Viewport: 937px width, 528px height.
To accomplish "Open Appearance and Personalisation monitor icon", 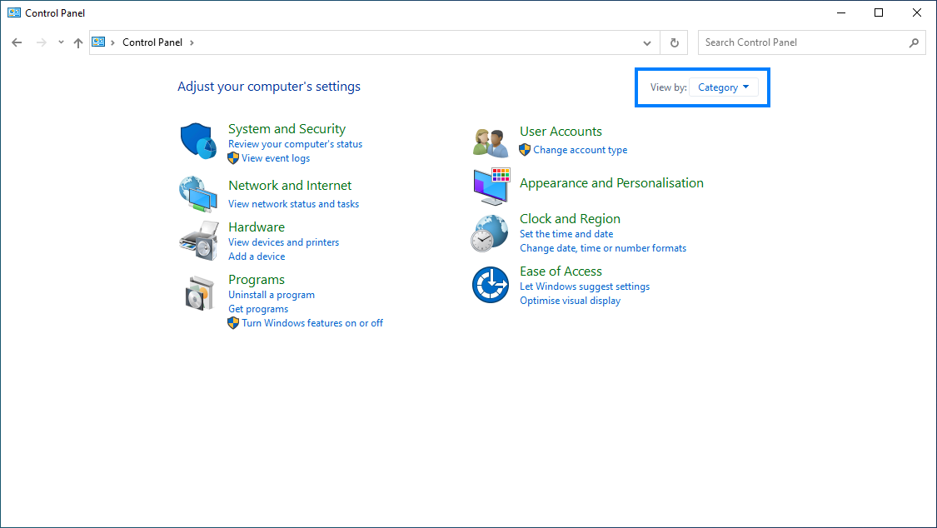I will (490, 187).
